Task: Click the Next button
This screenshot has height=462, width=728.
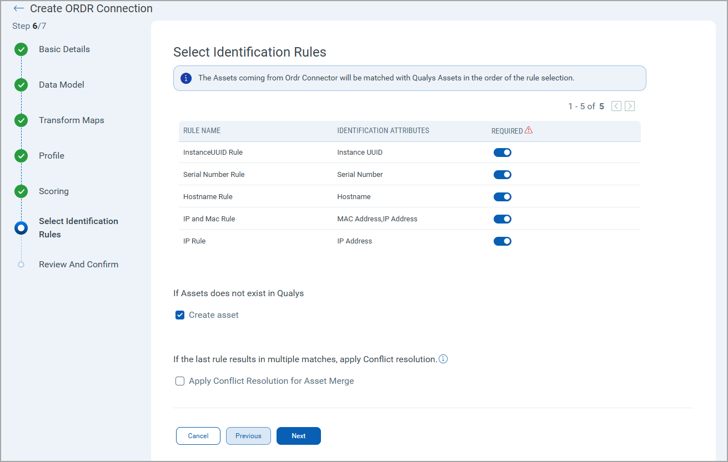Action: [298, 436]
